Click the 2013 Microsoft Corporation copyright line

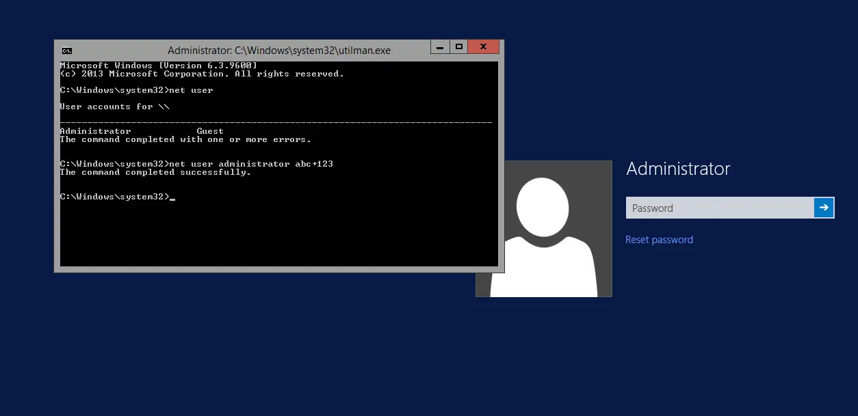coord(202,74)
